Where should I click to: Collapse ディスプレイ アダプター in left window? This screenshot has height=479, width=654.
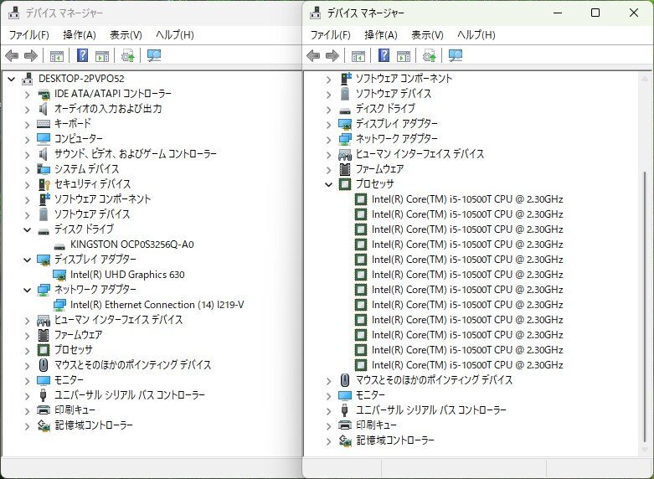(x=27, y=260)
